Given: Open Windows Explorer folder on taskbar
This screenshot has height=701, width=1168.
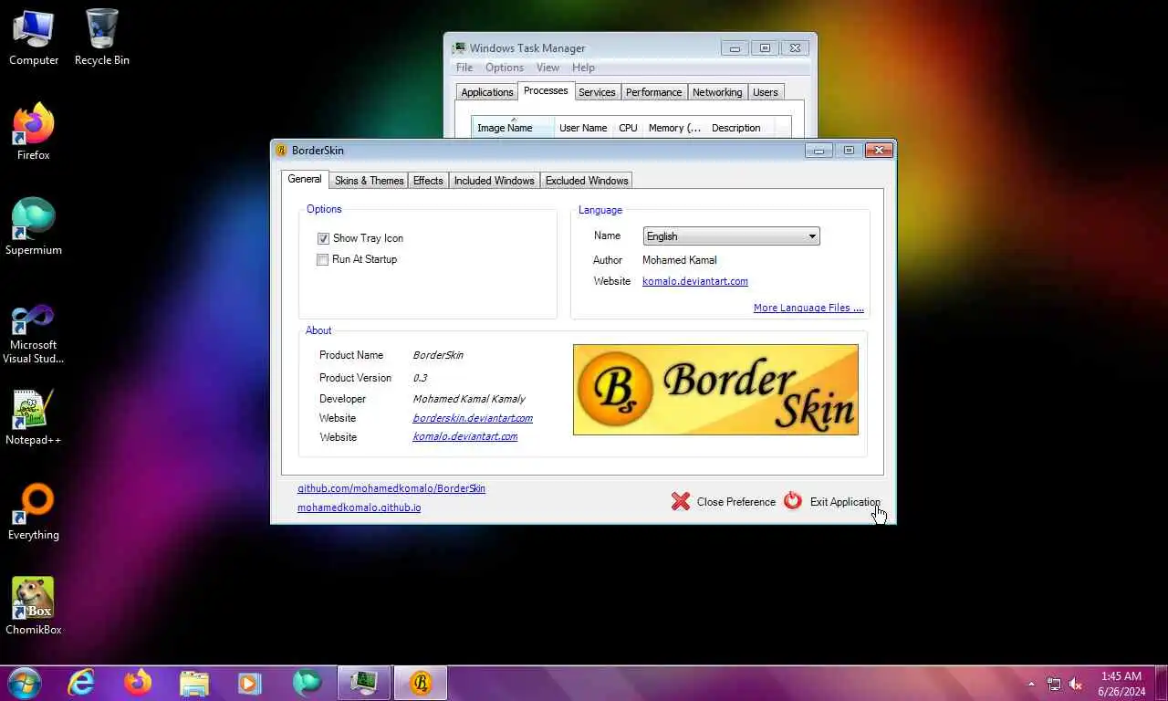Looking at the screenshot, I should pos(194,683).
